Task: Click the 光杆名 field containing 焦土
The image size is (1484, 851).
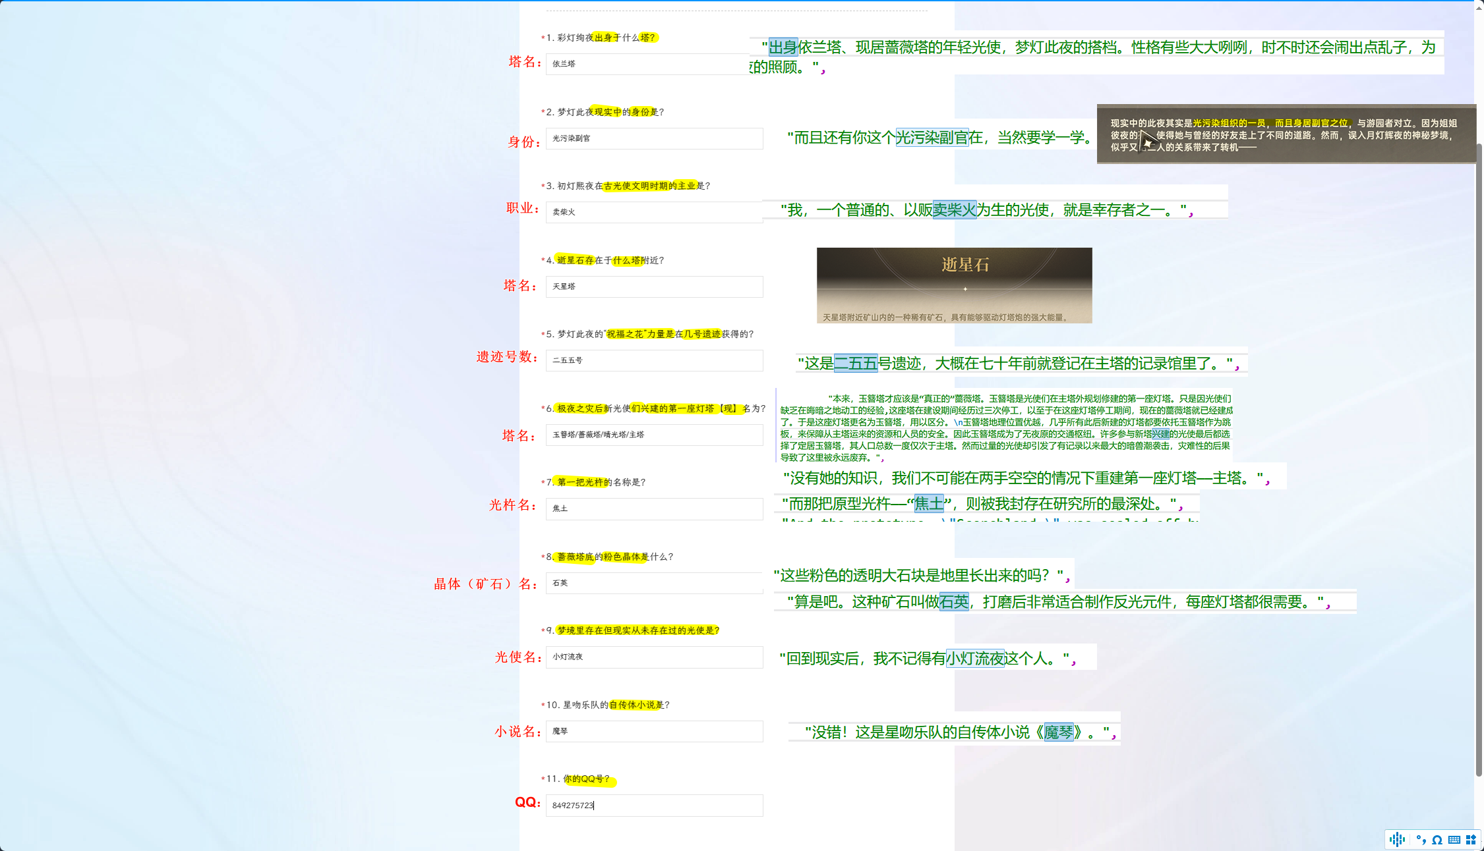Action: click(653, 508)
